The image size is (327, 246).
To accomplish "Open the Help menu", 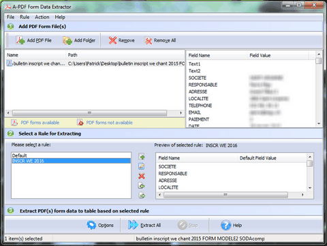I will click(60, 17).
